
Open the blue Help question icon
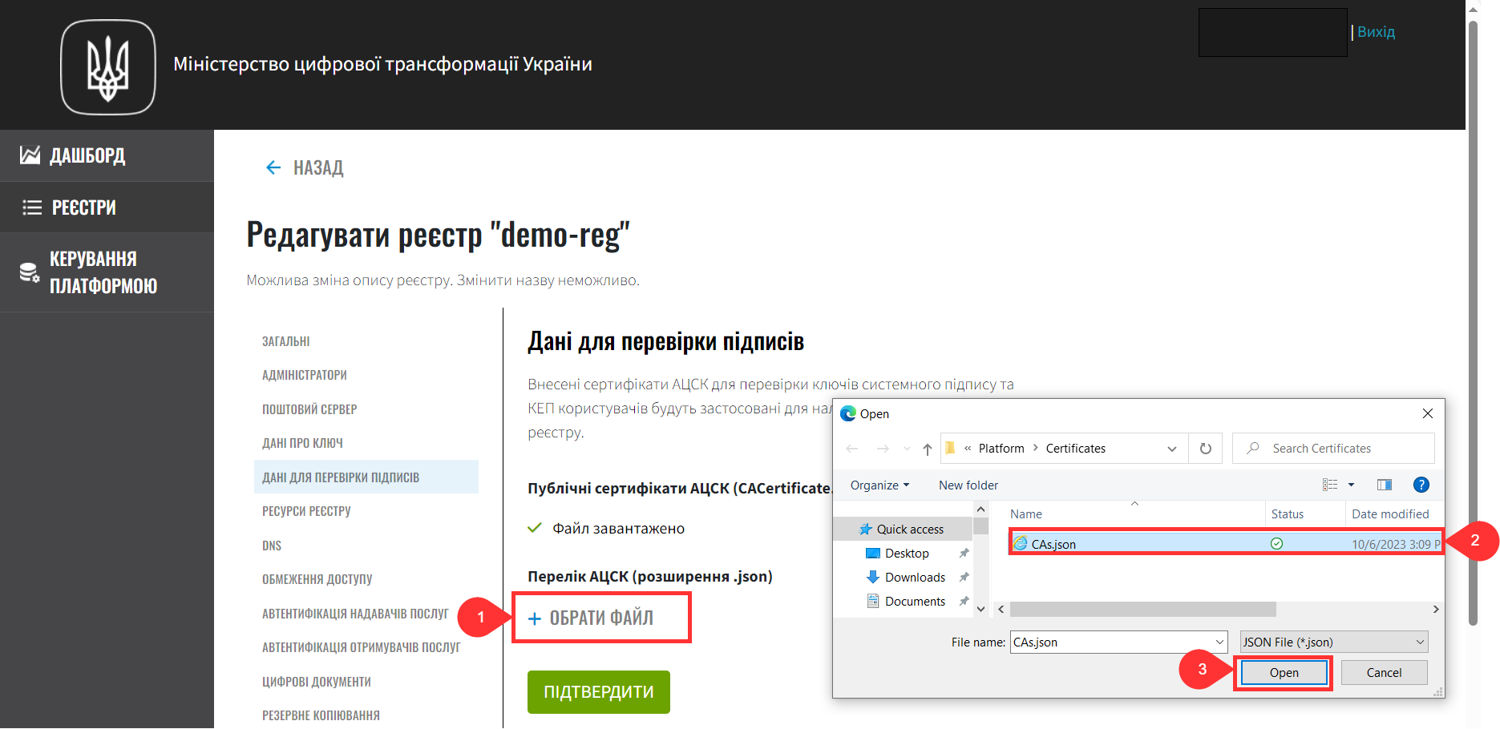pos(1421,485)
